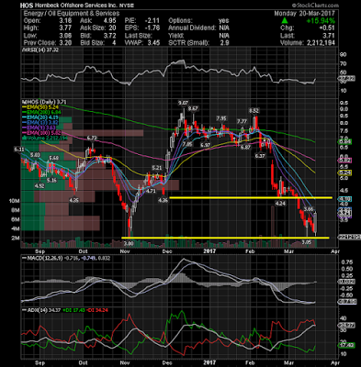The image size is (361, 367).
Task: Click the HOS ticker symbol in the header
Action: tap(27, 6)
